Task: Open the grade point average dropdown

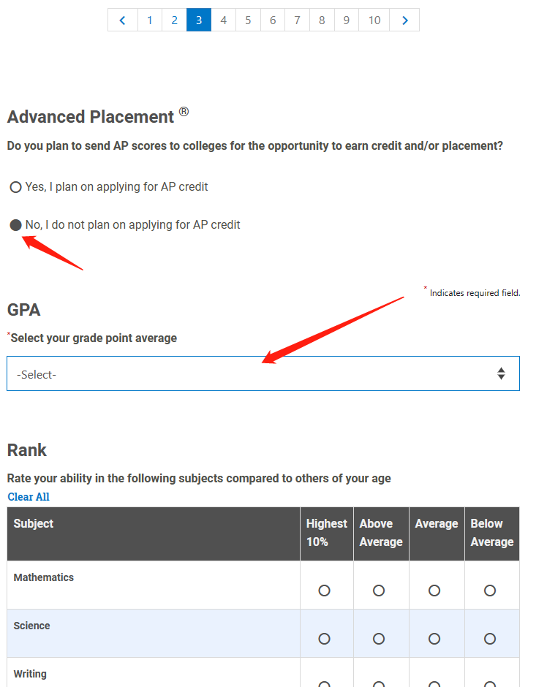Action: (x=263, y=373)
